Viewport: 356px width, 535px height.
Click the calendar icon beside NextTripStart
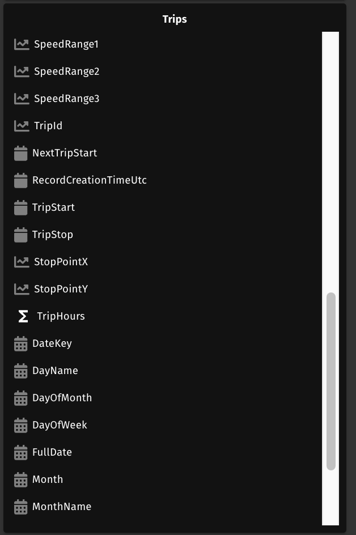(21, 153)
